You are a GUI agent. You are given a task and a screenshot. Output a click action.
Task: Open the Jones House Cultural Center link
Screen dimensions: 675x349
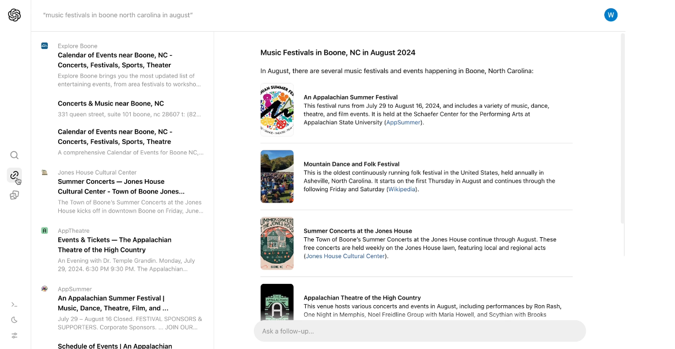345,256
